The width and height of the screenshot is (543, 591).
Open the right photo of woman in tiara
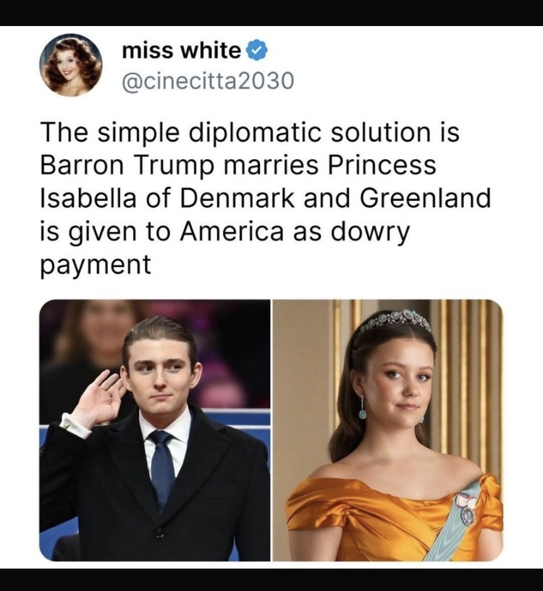tap(388, 430)
